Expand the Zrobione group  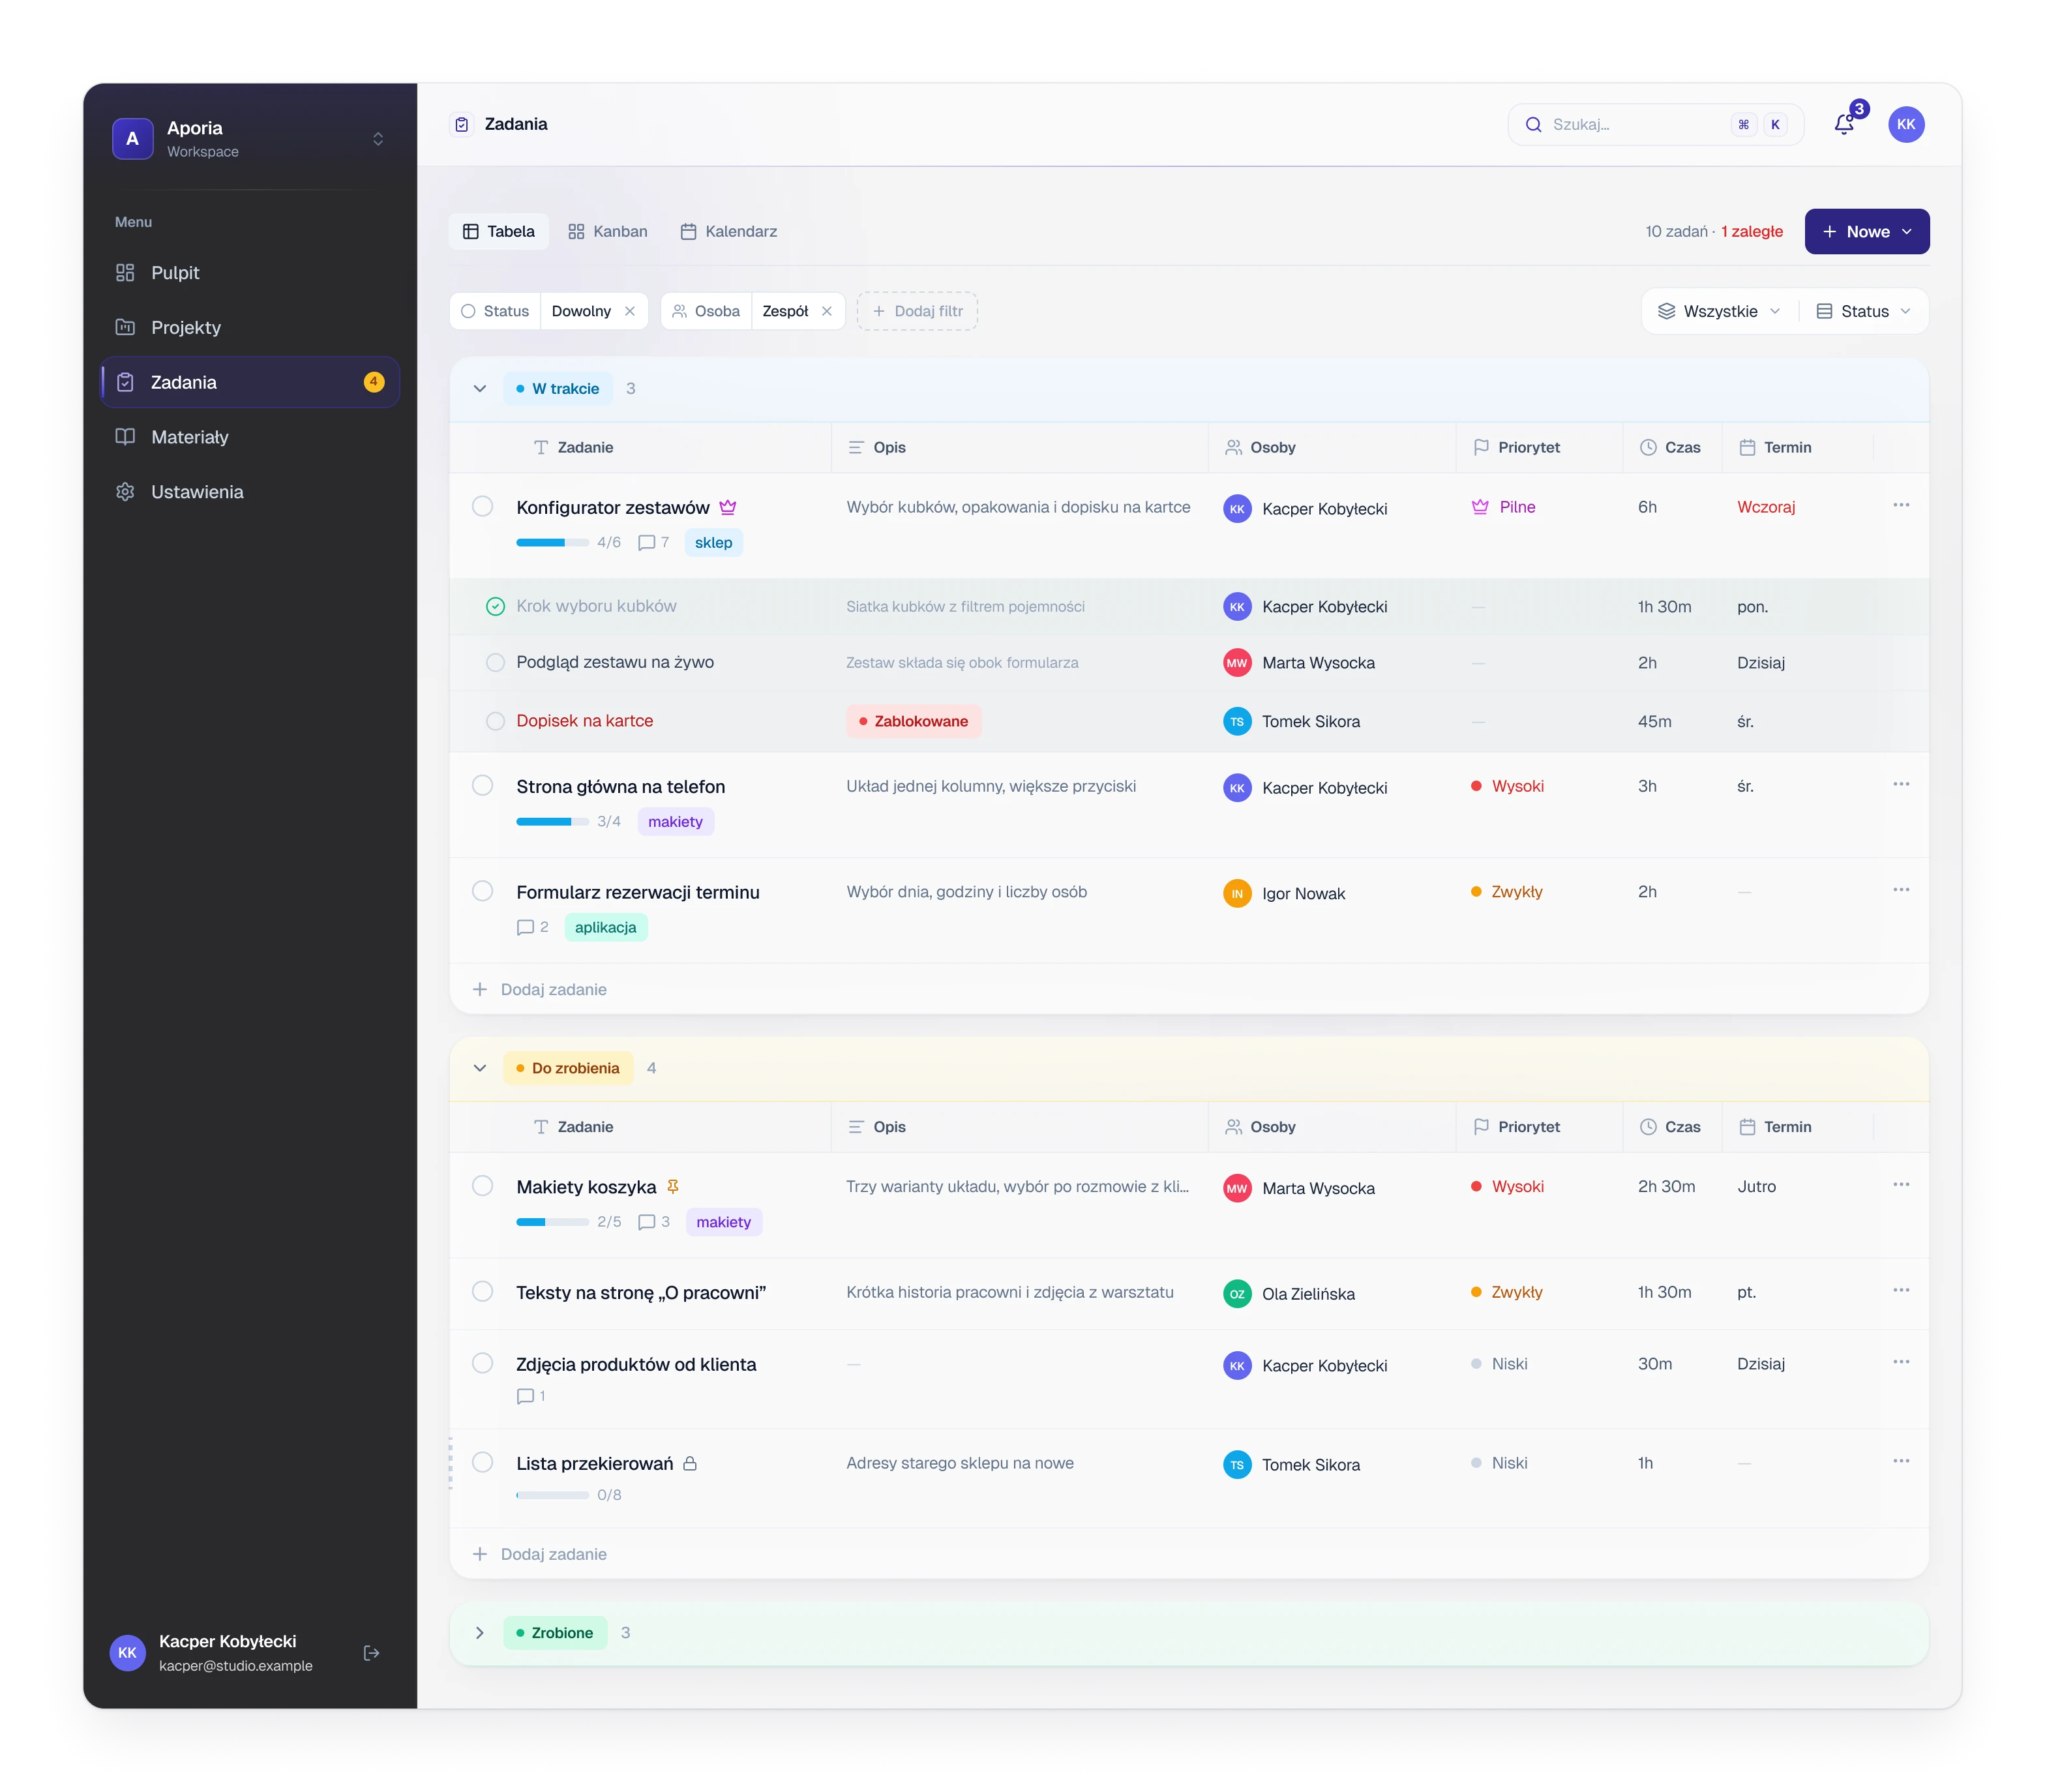point(480,1633)
